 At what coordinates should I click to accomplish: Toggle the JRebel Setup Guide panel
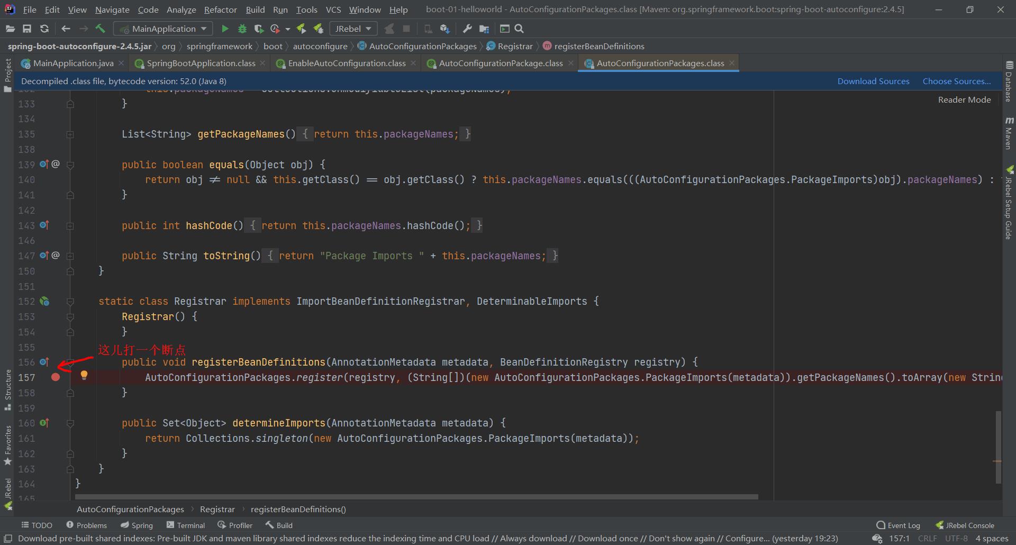pos(1009,203)
